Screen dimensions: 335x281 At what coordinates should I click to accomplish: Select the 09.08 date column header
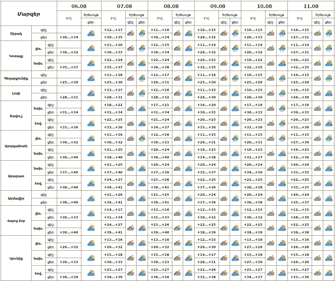(x=218, y=6)
